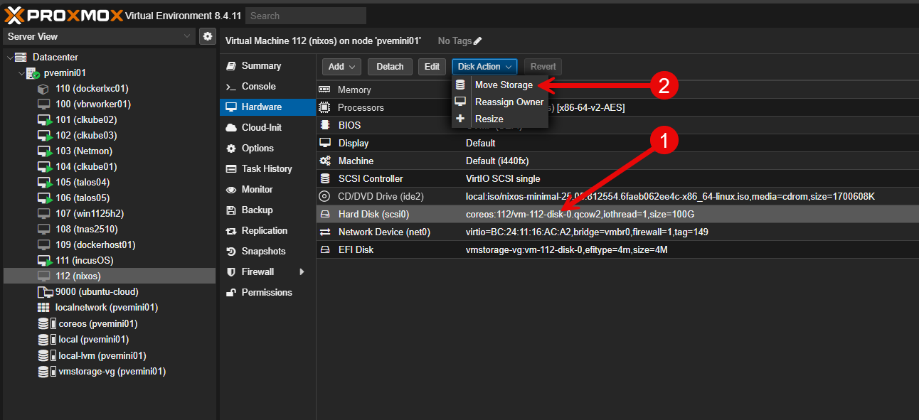Viewport: 919px width, 420px height.
Task: Click the Detach button
Action: click(390, 67)
